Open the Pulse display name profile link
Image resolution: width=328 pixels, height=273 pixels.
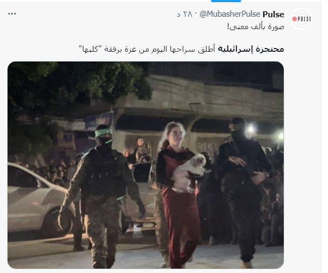(273, 14)
